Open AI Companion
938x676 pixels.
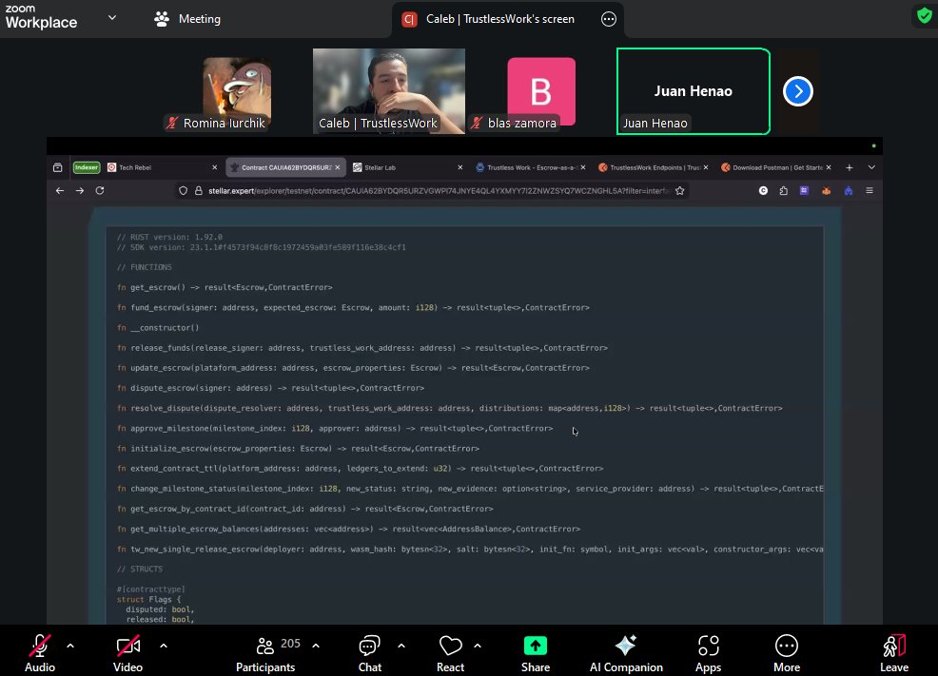point(626,652)
